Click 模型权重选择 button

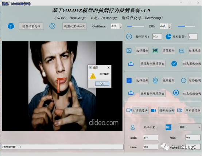pyautogui.click(x=31, y=26)
